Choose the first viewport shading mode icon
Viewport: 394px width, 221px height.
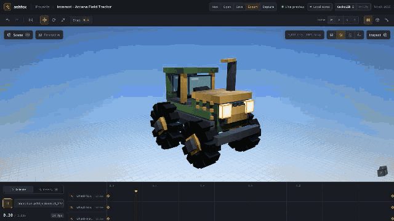click(x=331, y=35)
